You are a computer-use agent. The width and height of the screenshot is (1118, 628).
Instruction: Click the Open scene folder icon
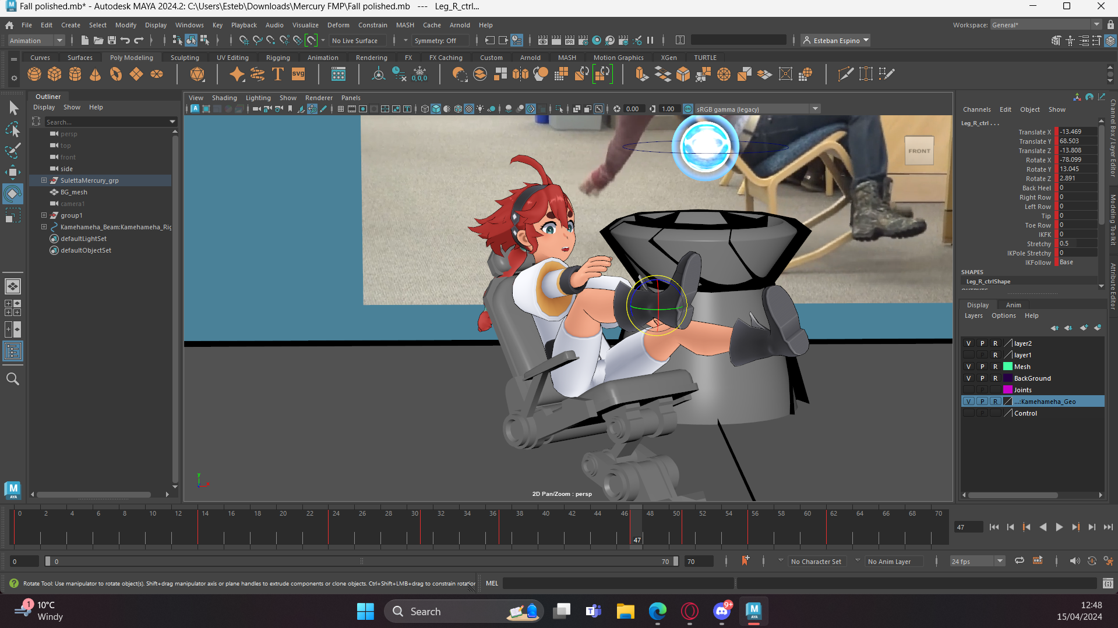pos(98,40)
